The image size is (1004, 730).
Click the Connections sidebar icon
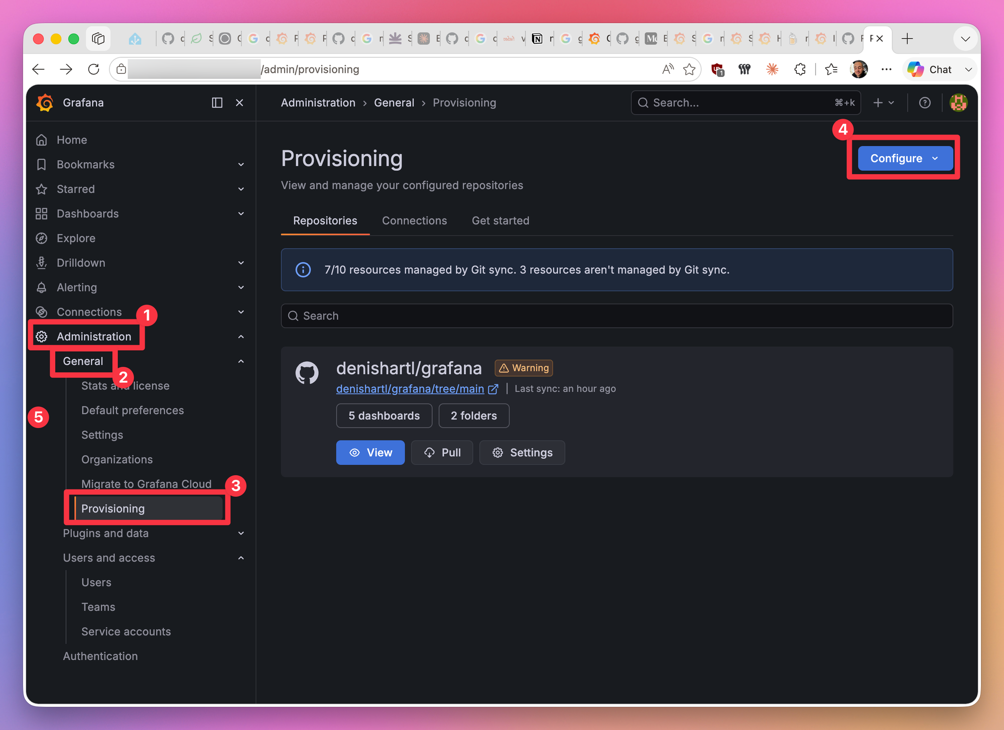tap(42, 312)
